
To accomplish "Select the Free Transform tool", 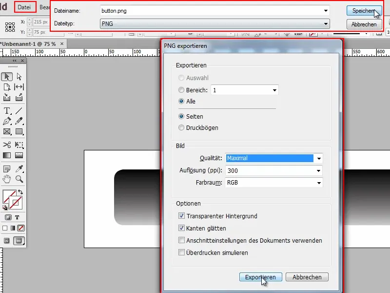I will coord(19,145).
